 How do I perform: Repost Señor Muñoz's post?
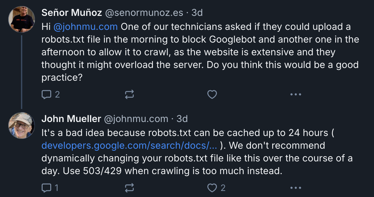(129, 94)
